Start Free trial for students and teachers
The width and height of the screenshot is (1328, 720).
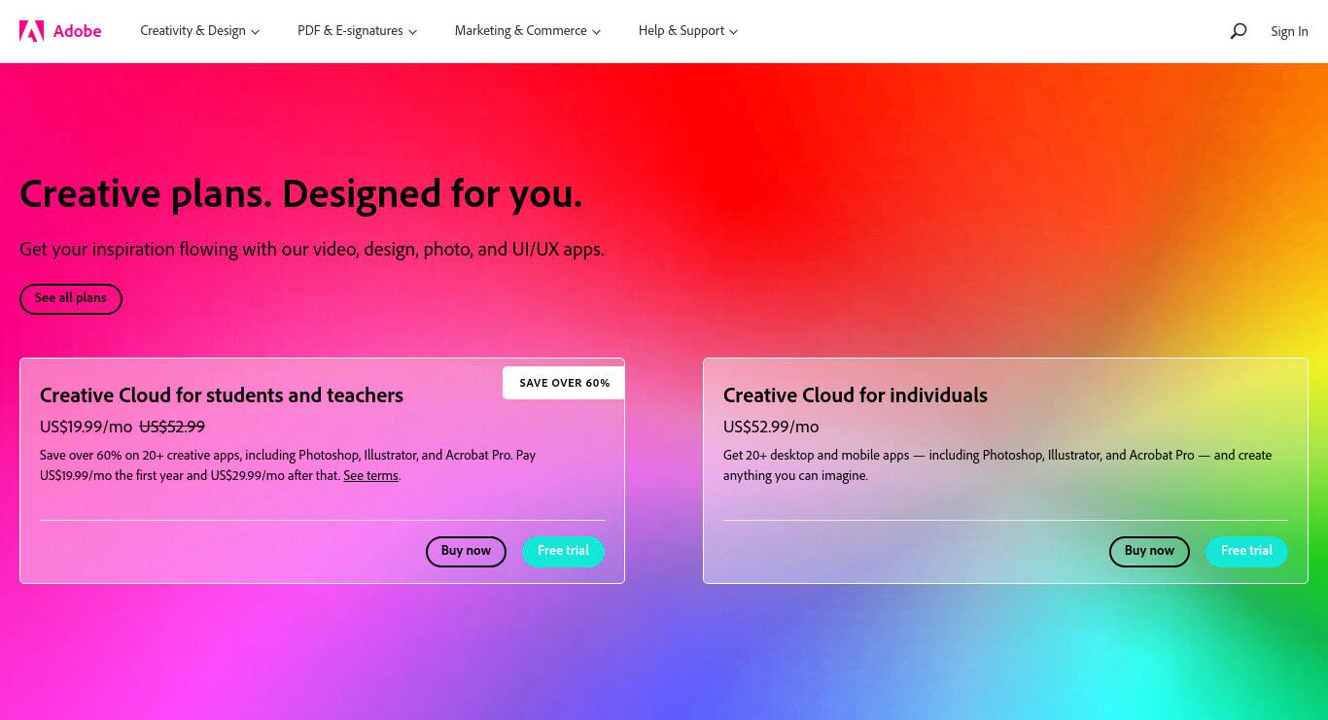[564, 551]
